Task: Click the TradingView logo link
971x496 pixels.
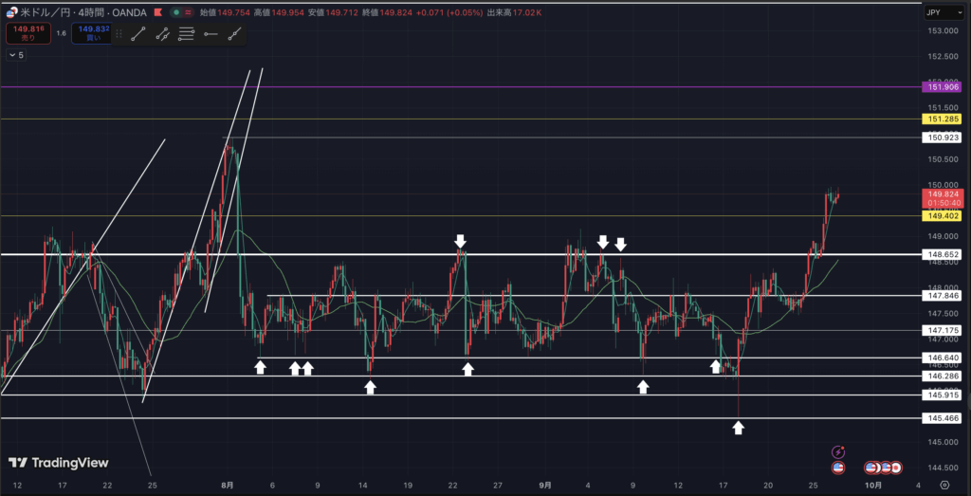Action: tap(58, 463)
